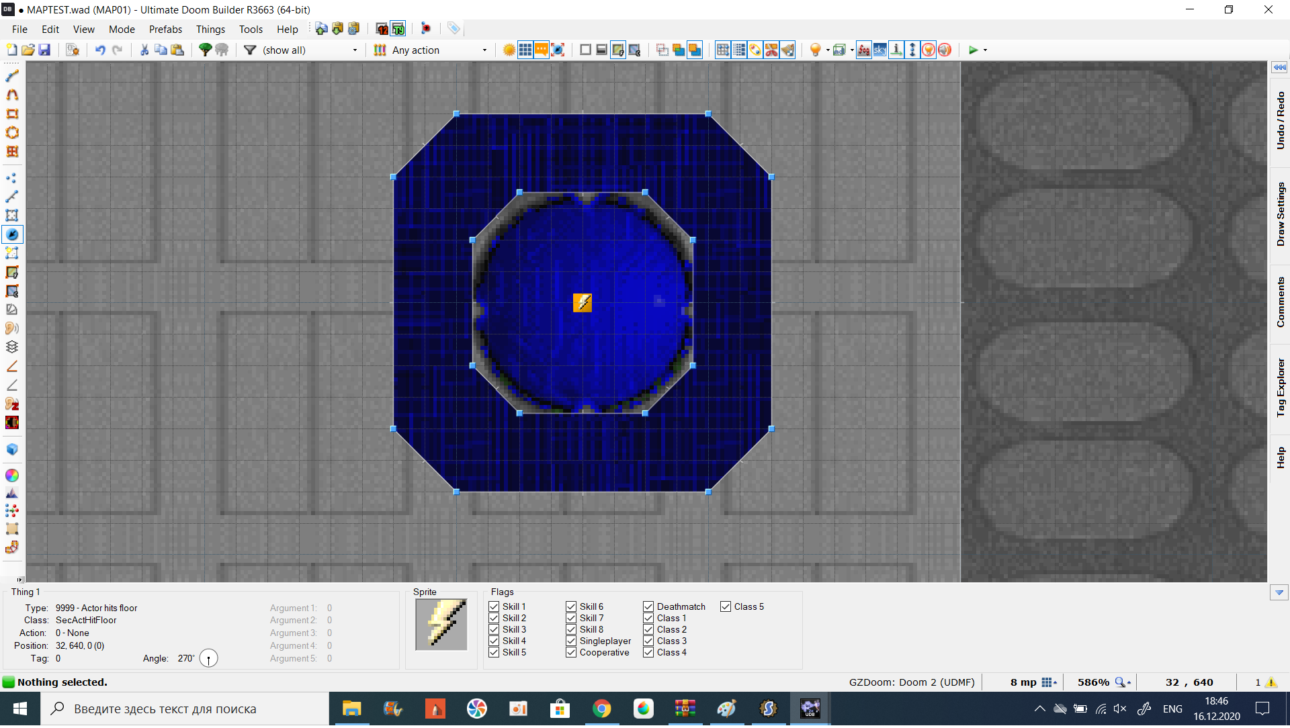
Task: Open Chrome from the Windows taskbar
Action: [x=602, y=709]
